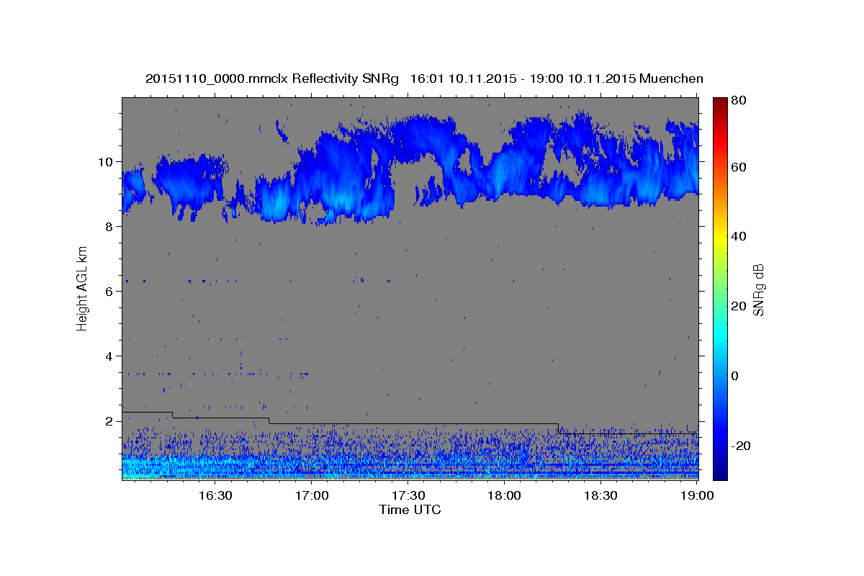Click the height tick label 2
Viewport: 864px width, 576px height.
[109, 420]
